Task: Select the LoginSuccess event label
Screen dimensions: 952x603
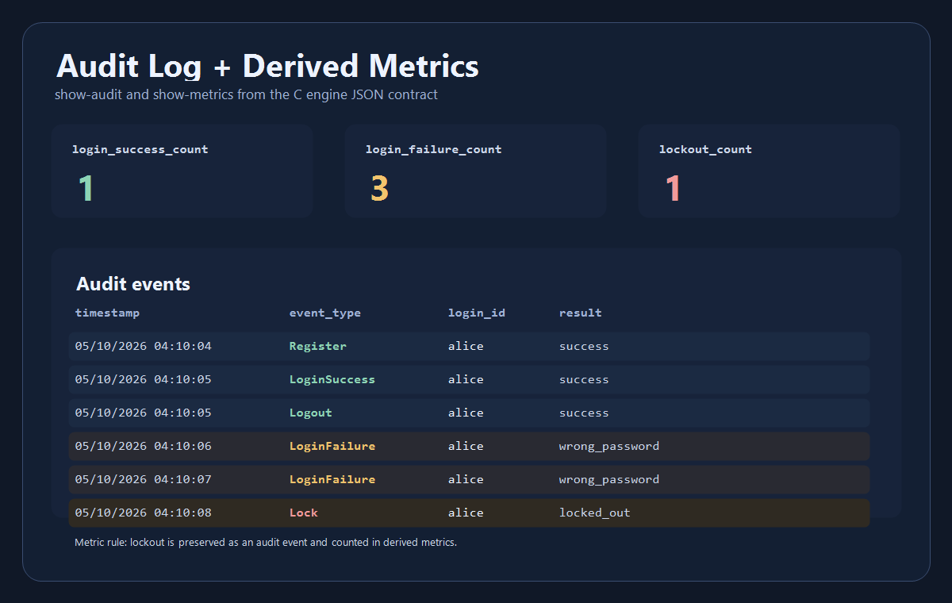Action: click(332, 379)
